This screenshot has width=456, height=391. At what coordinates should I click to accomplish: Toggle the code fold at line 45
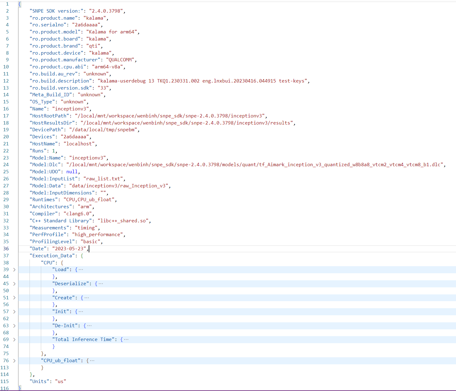[x=14, y=284]
